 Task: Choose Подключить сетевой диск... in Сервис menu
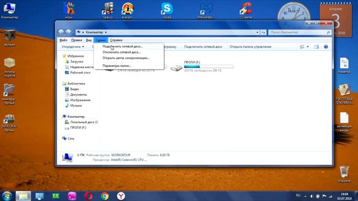pos(129,46)
